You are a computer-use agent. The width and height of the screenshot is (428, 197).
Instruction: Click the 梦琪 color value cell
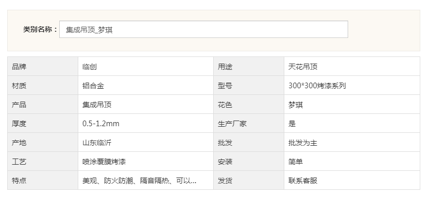(352, 105)
